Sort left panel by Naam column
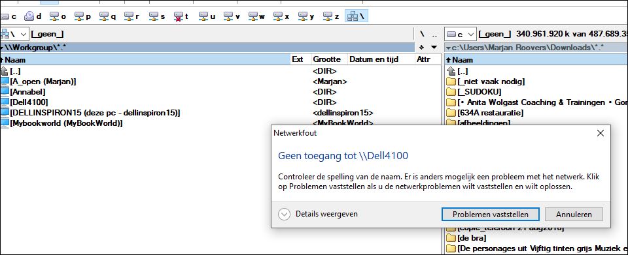The width and height of the screenshot is (628, 255). (145, 60)
